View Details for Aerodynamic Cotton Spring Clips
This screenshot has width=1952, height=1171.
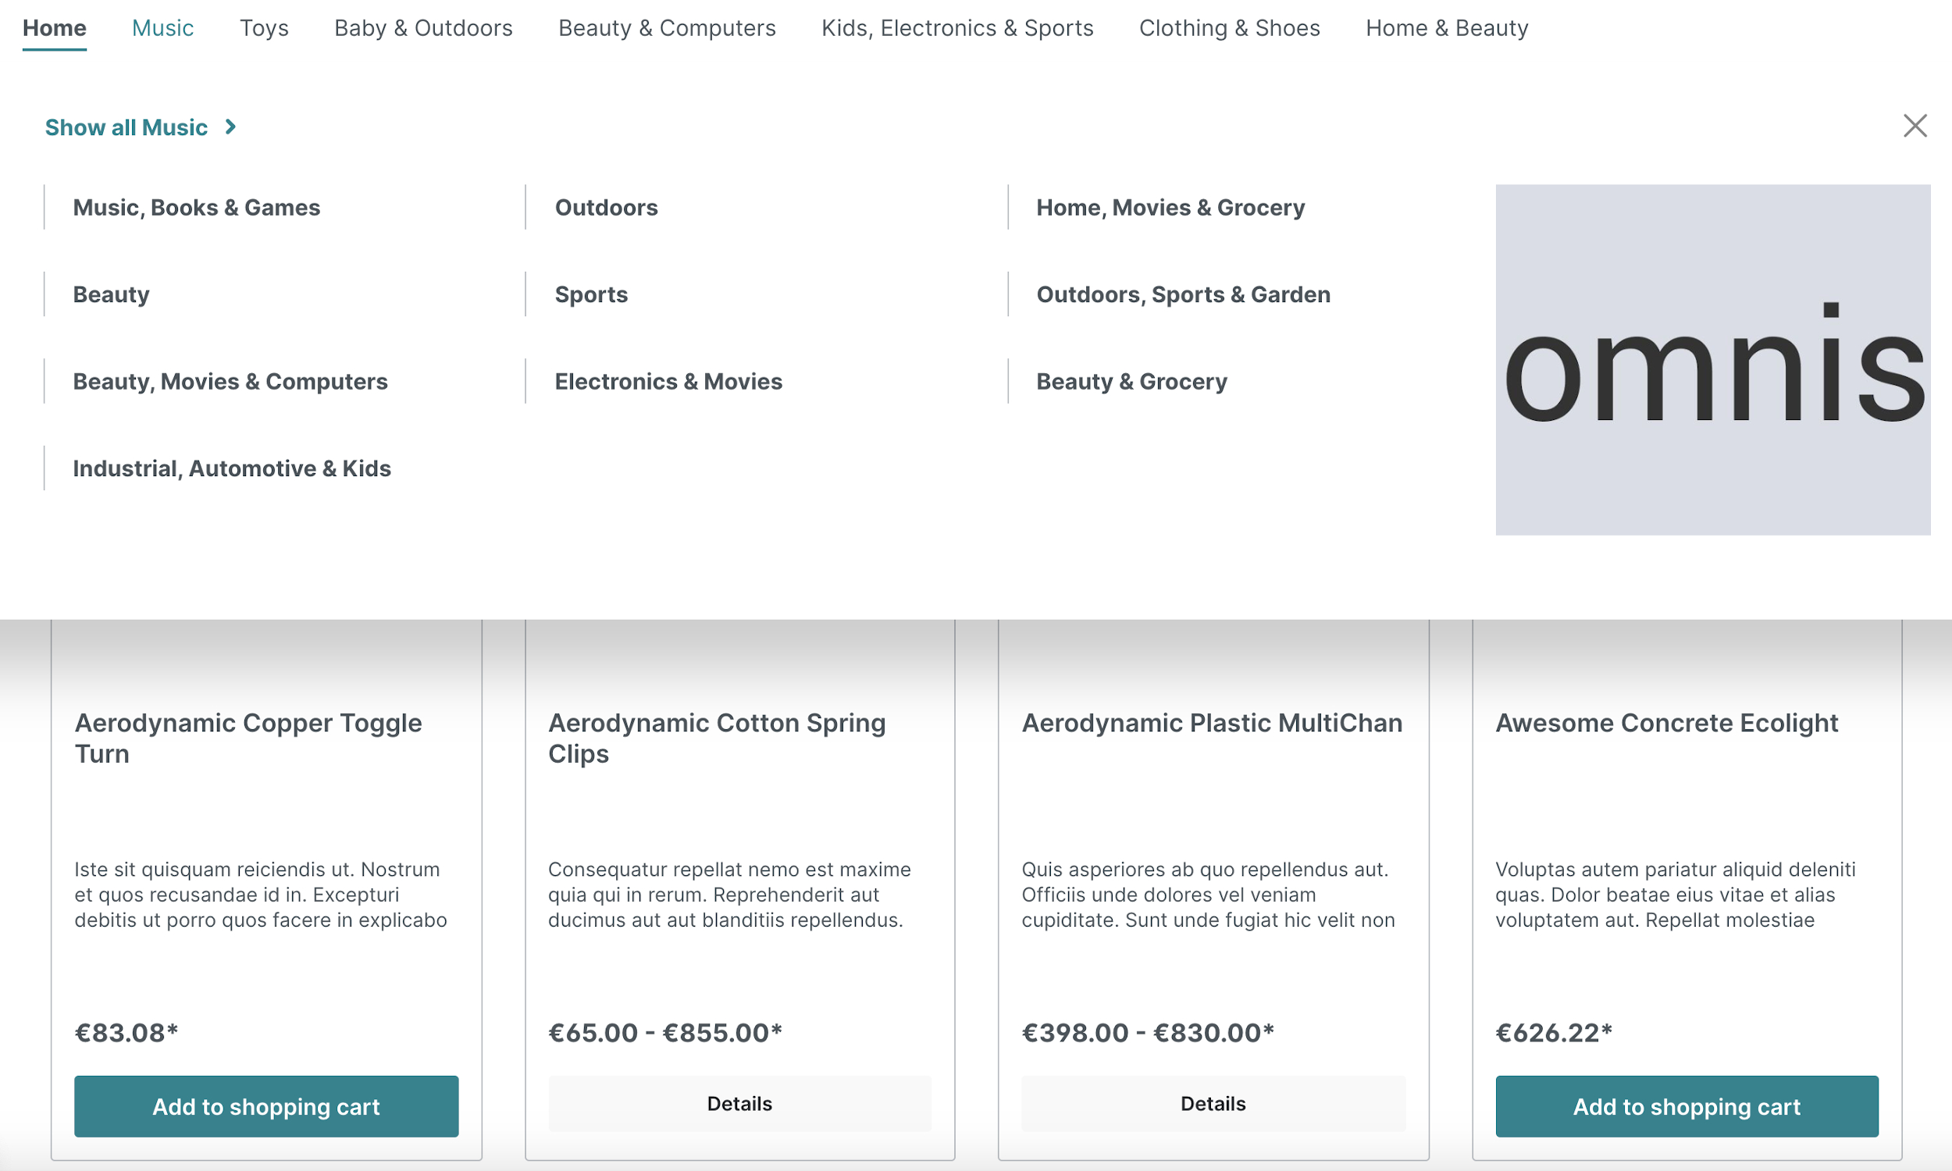[x=739, y=1104]
